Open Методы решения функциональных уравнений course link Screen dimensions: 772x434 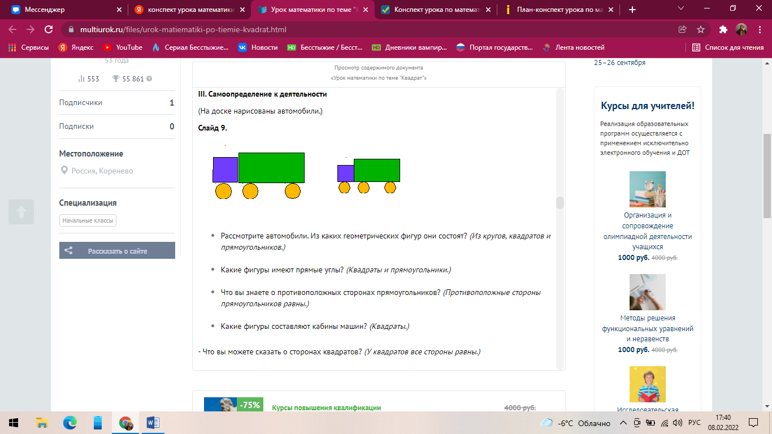647,328
